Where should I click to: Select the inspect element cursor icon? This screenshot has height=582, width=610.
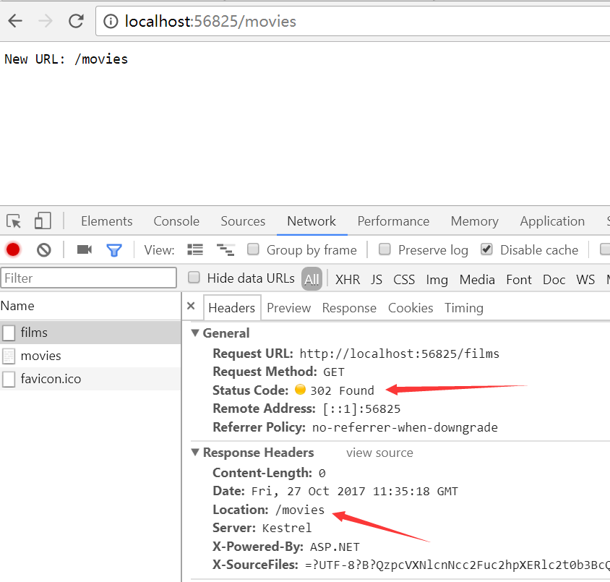coord(14,221)
